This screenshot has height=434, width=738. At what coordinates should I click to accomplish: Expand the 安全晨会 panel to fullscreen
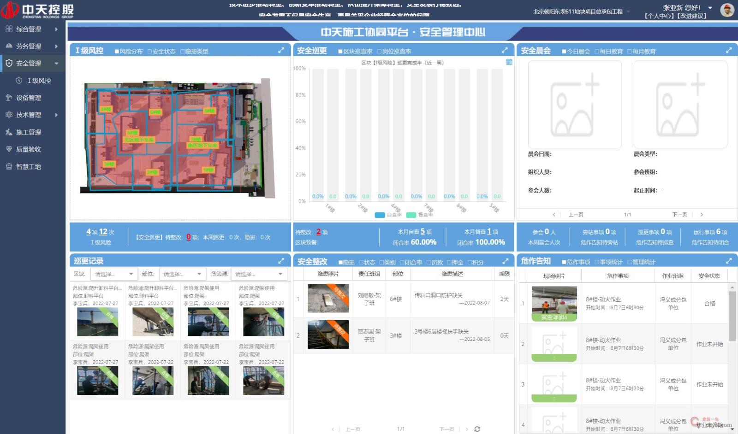(x=728, y=51)
